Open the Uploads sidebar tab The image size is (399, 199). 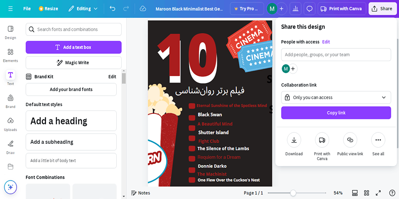click(x=10, y=124)
